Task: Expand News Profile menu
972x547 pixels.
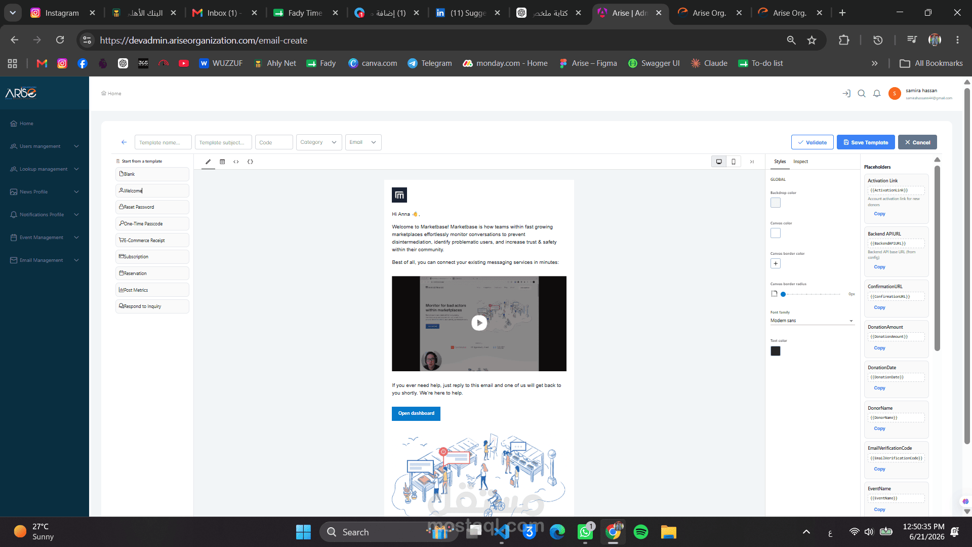Action: tap(45, 192)
